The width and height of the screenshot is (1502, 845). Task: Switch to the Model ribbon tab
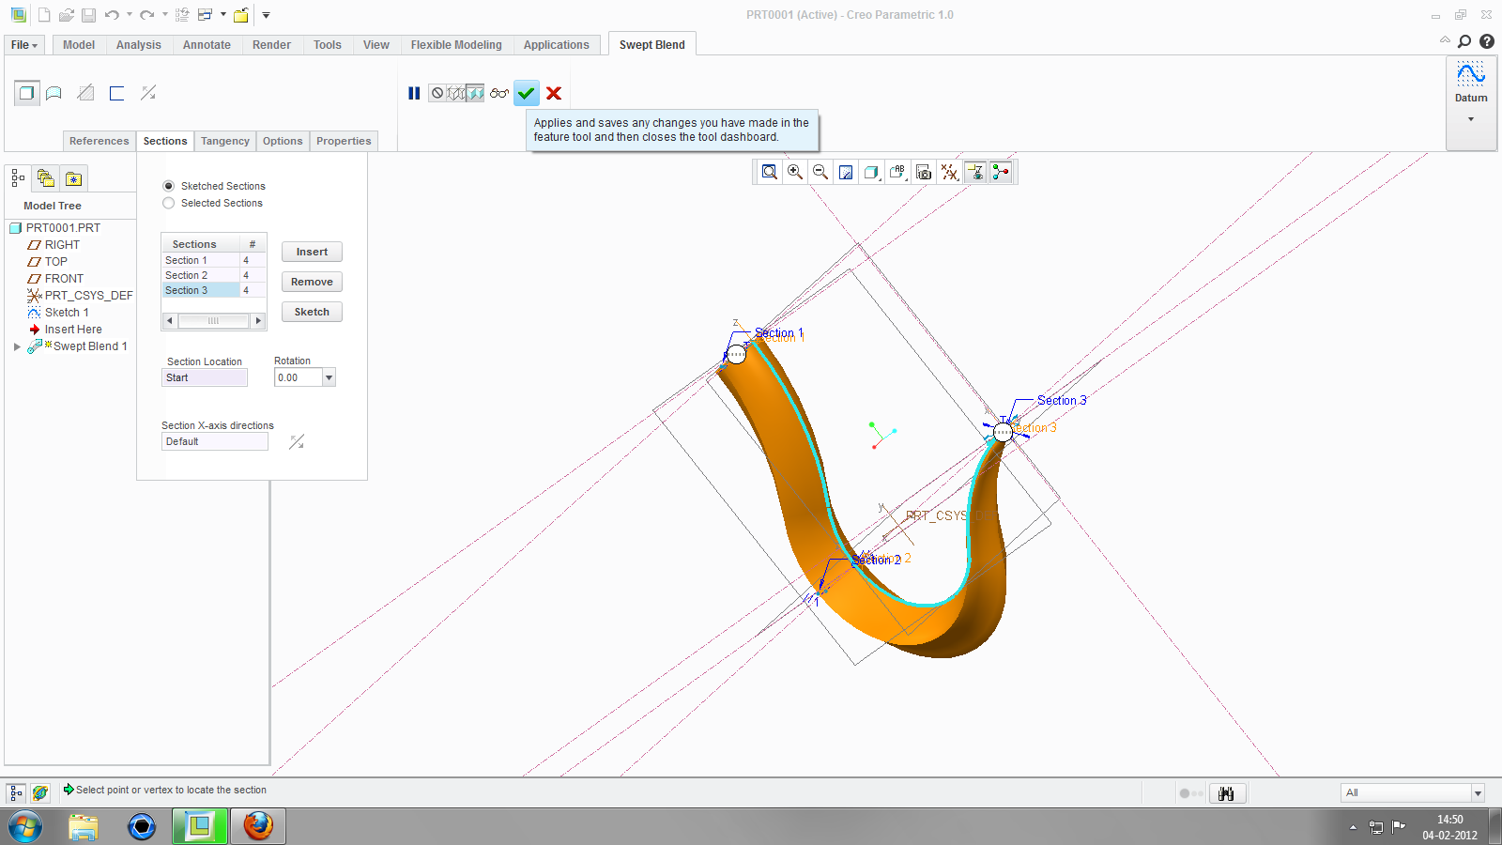(79, 45)
